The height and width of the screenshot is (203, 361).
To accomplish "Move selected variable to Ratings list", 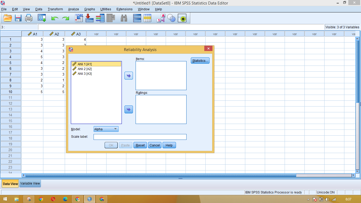I will 129,109.
